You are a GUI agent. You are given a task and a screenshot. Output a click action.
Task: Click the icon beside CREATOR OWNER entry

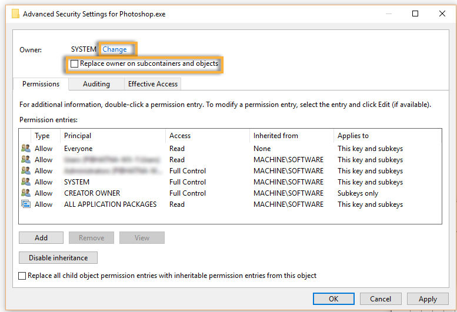26,193
